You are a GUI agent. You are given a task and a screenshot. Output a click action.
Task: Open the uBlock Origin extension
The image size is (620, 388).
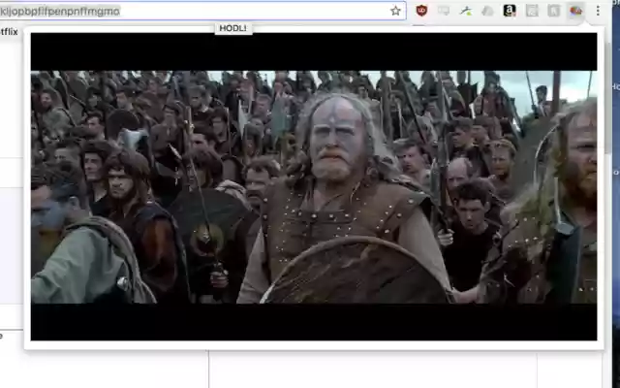pyautogui.click(x=421, y=11)
